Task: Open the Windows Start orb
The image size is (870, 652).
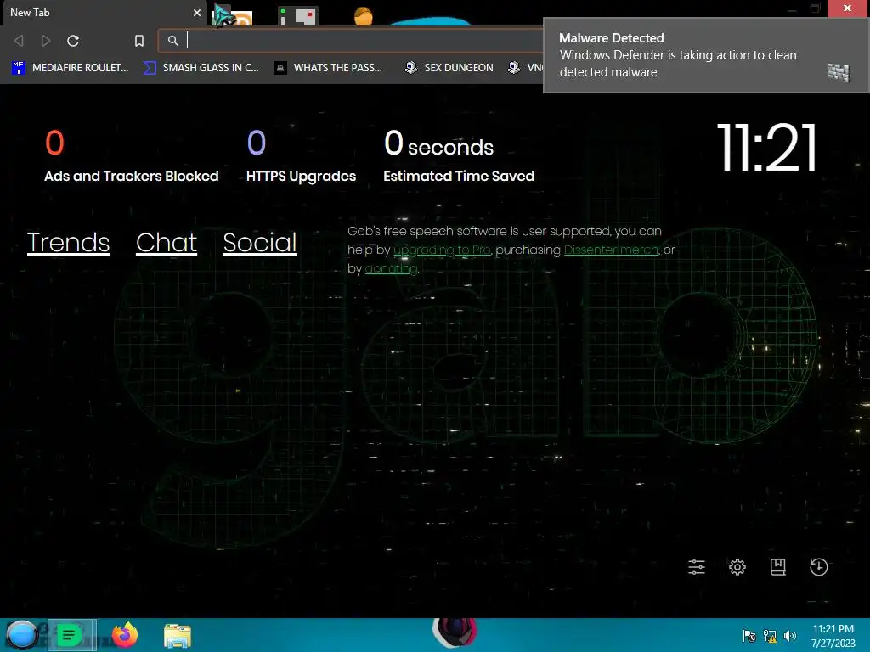Action: point(21,635)
